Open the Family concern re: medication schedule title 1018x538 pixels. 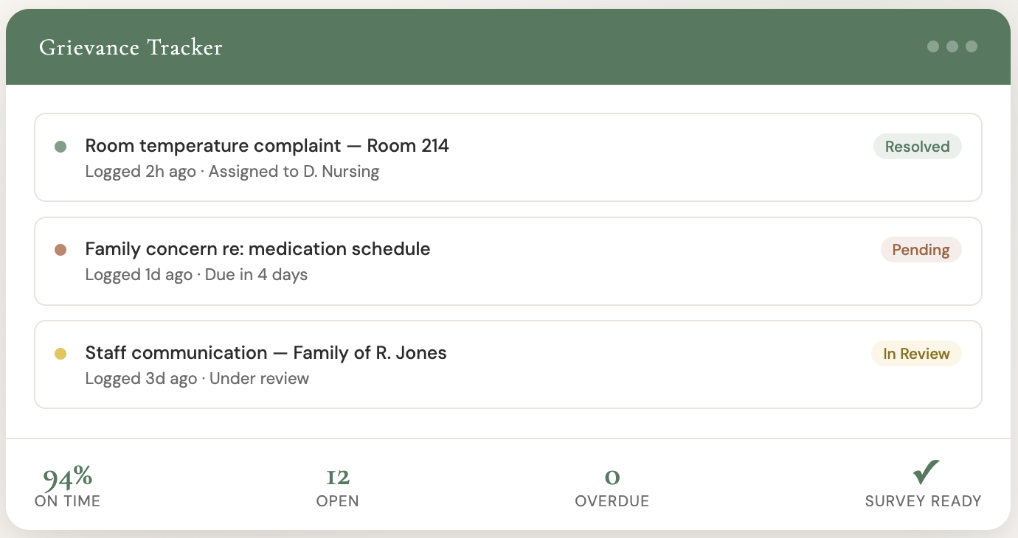click(257, 249)
